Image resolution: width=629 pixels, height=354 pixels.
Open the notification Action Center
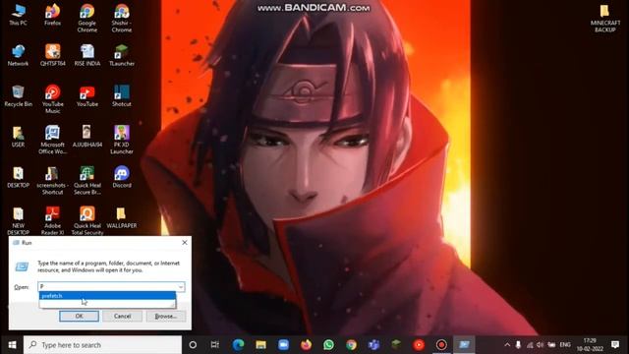point(615,345)
